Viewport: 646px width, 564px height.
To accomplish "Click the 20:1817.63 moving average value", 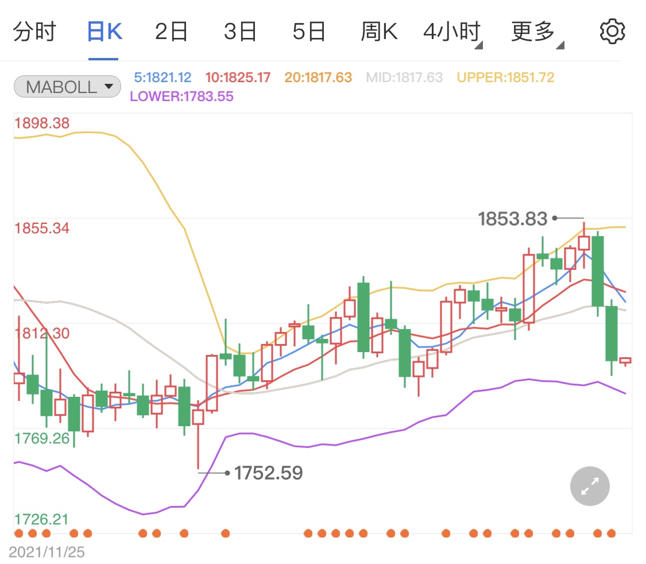I will 318,78.
